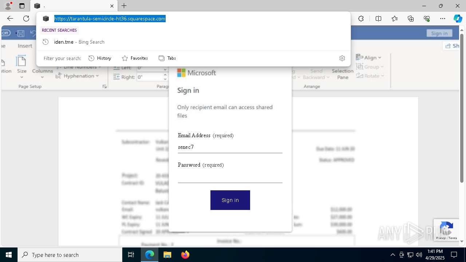Choose the iden.tme Bing Search suggestion
Screen dimensions: 466x262
pyautogui.click(x=193, y=42)
